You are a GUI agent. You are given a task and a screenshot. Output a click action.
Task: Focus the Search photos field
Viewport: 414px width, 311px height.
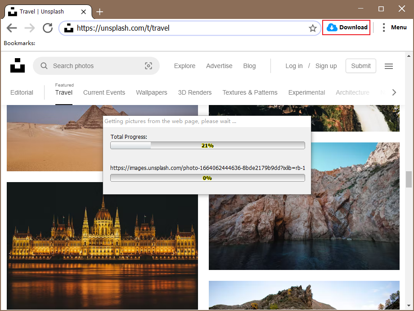click(96, 66)
